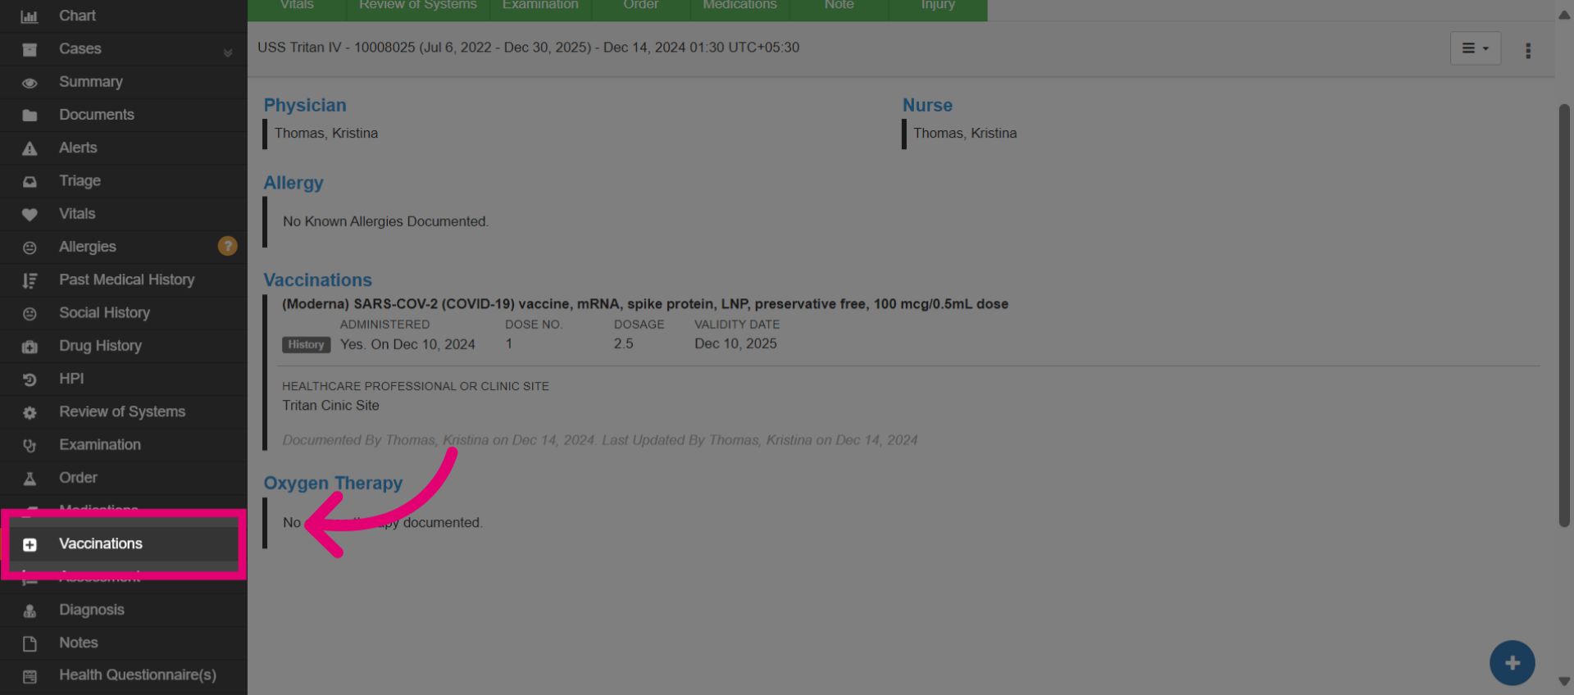Click the Notes file icon
The width and height of the screenshot is (1574, 695).
(30, 643)
